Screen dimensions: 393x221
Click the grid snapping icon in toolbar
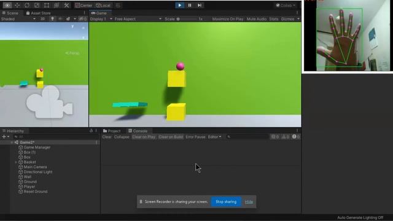click(x=118, y=6)
